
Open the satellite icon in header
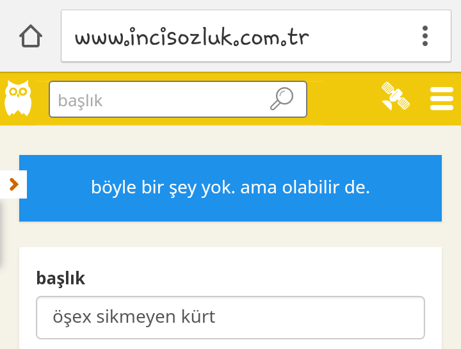point(396,96)
